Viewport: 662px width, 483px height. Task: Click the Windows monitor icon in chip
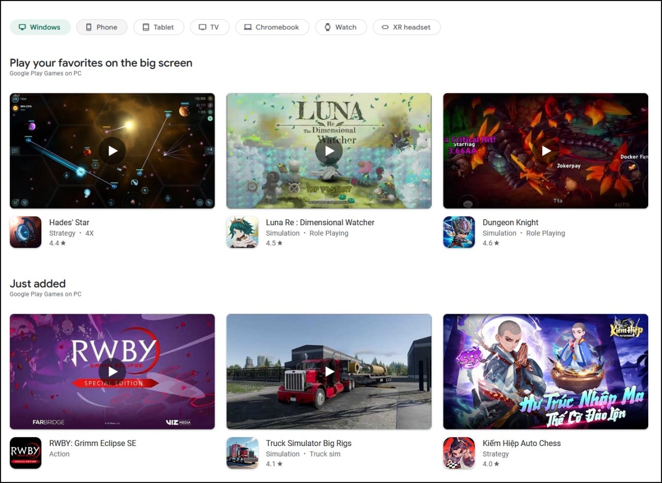[23, 27]
